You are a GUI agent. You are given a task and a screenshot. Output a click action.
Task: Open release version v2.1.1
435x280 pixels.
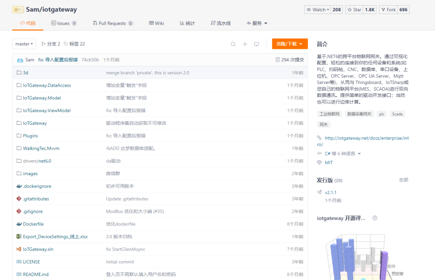pos(330,192)
